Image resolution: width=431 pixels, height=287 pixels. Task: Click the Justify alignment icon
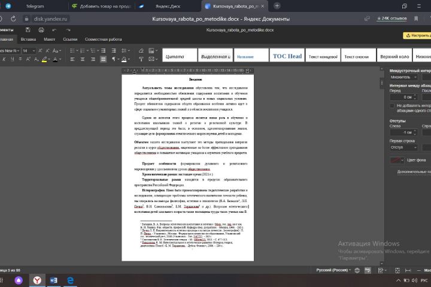[104, 59]
